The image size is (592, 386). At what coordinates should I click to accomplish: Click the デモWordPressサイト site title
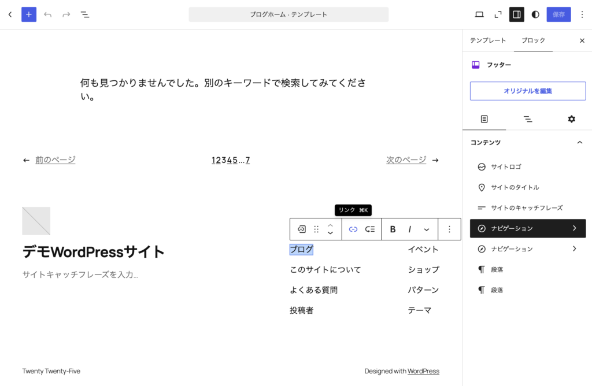pyautogui.click(x=93, y=252)
